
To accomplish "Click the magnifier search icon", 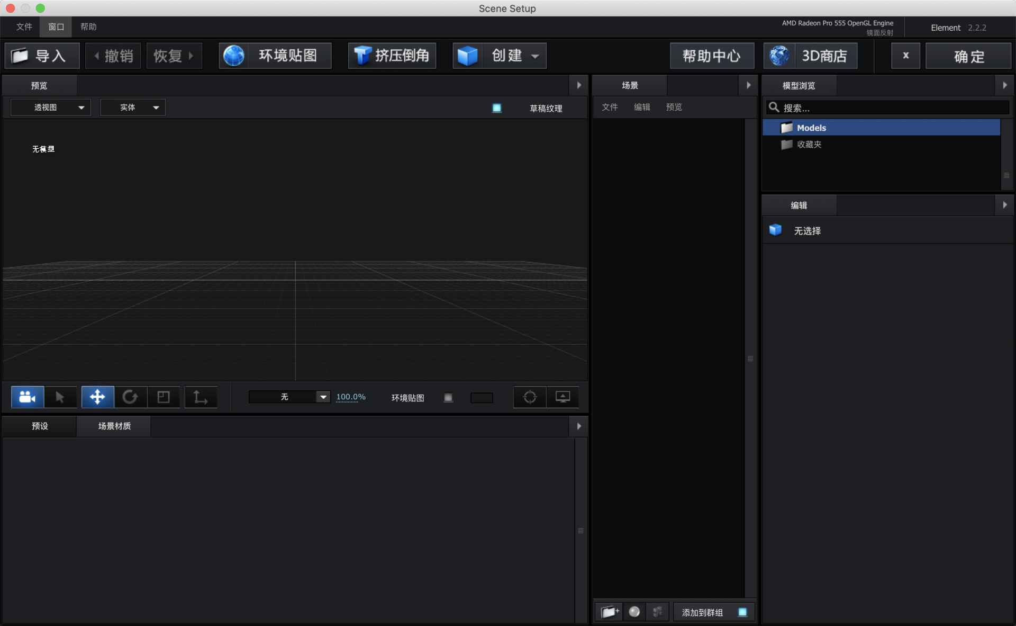I will pos(774,108).
